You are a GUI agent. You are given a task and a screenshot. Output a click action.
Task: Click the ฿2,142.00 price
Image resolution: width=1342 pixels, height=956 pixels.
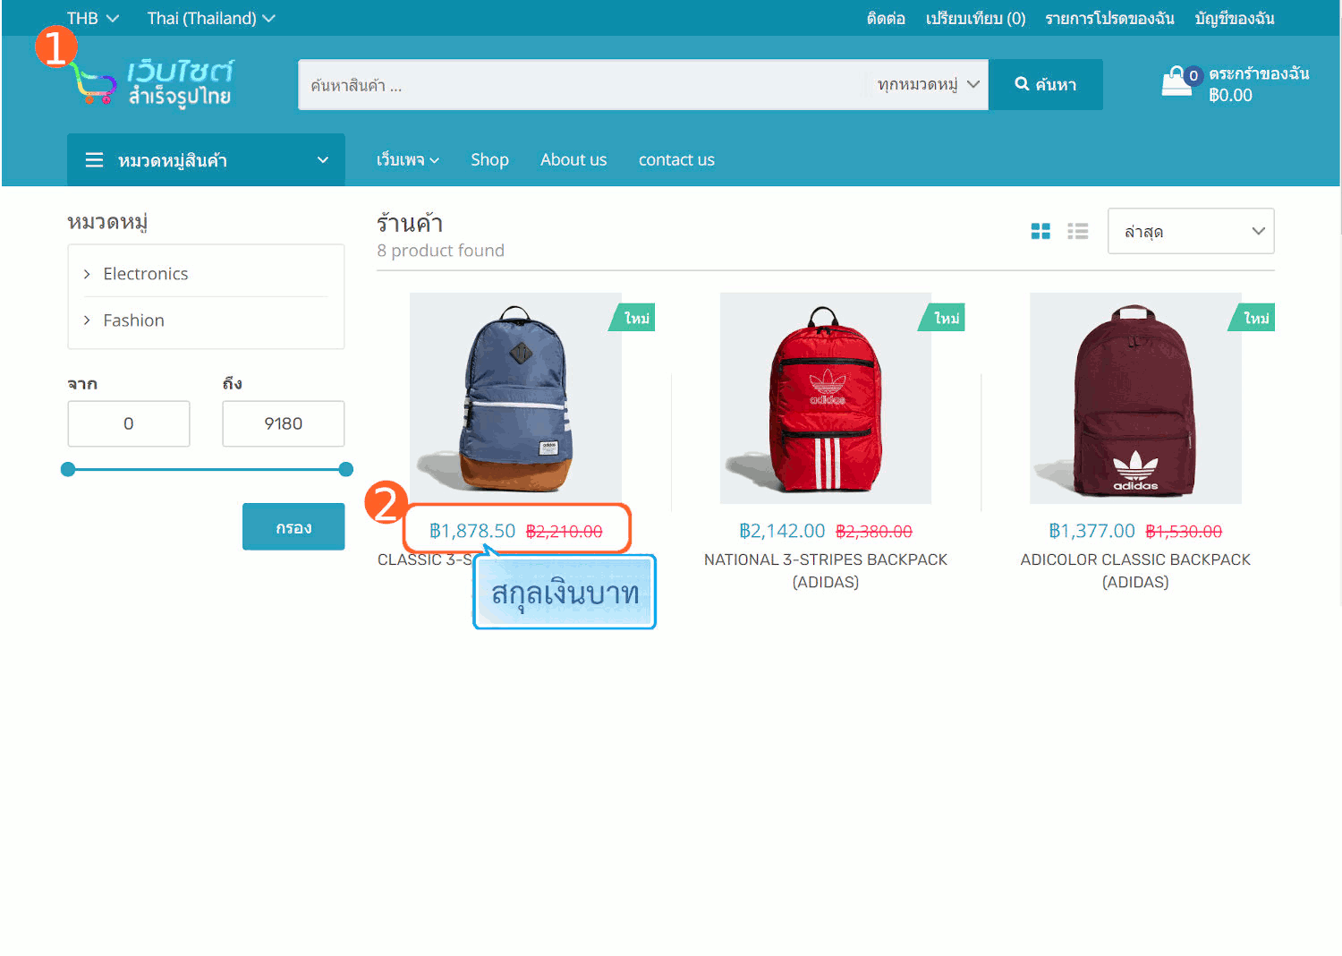[x=782, y=531]
